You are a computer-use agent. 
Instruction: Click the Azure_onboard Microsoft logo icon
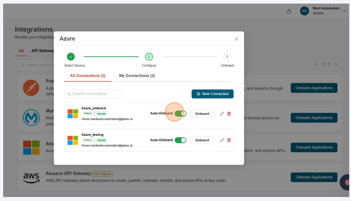point(72,113)
